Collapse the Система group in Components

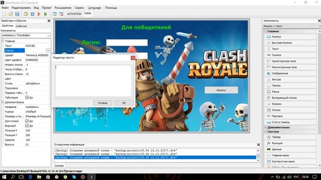[x=266, y=131]
